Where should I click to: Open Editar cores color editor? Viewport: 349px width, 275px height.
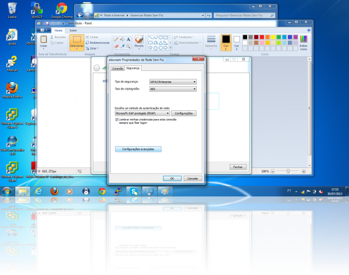click(304, 43)
